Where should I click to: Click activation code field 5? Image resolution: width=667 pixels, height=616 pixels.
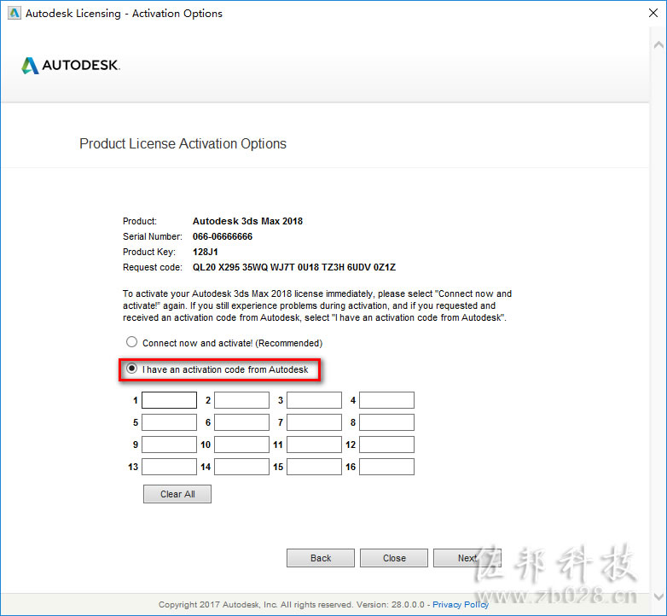click(169, 422)
